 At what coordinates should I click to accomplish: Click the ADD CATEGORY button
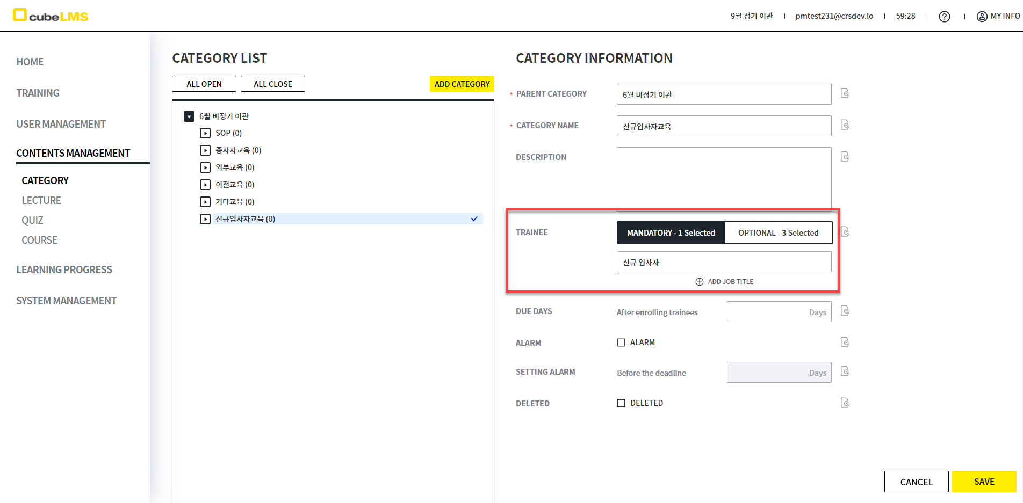[462, 84]
